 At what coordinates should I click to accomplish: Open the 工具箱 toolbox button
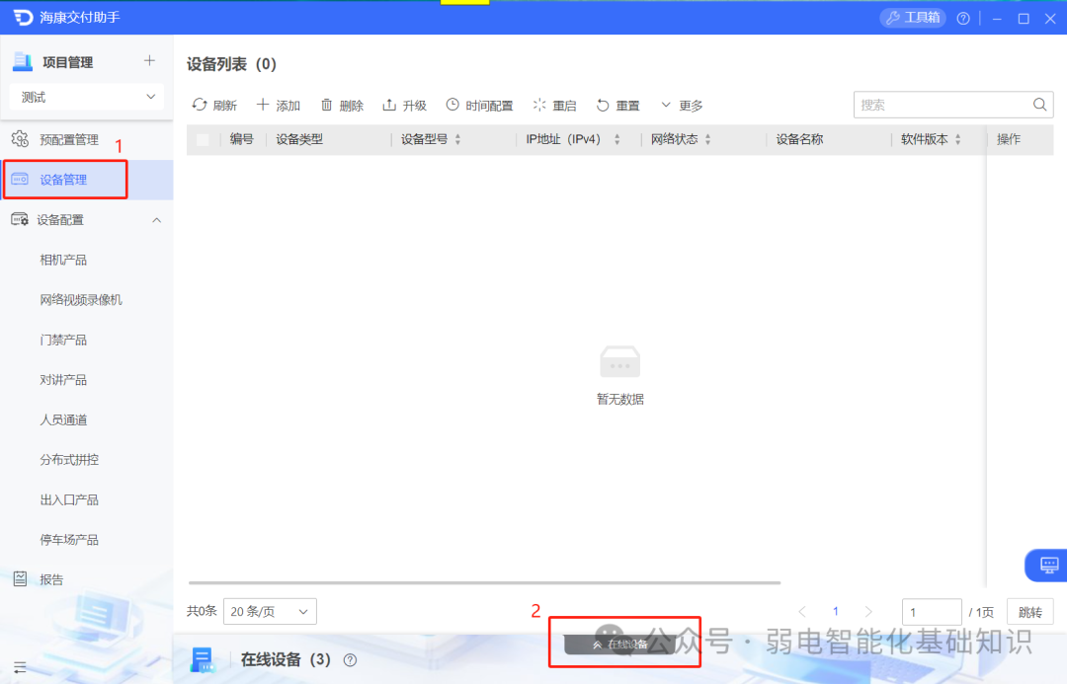[x=912, y=18]
